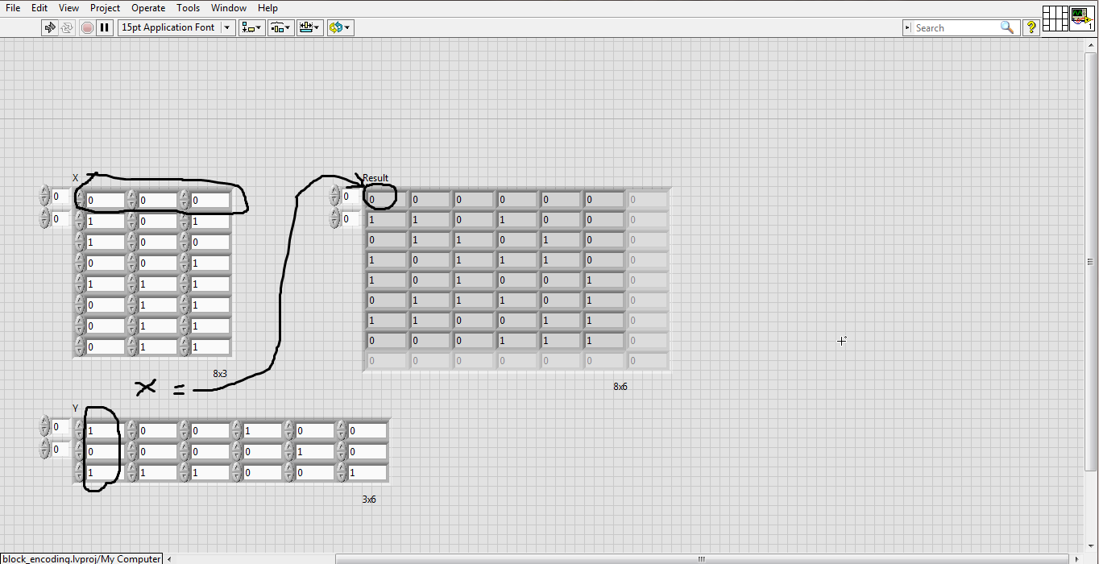The height and width of the screenshot is (564, 1099).
Task: Click the block_encoding.lvproj/My Computer status label
Action: coord(81,558)
